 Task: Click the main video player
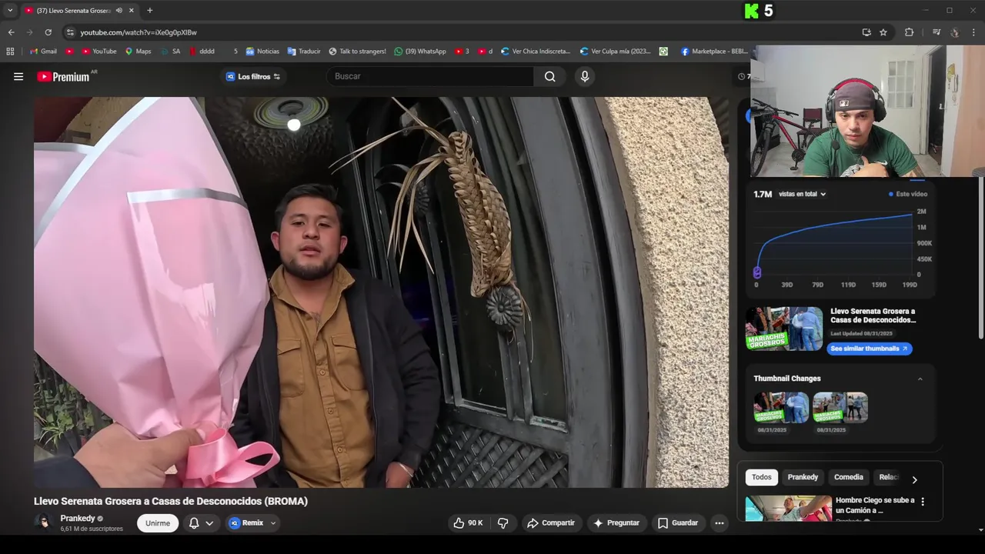[x=381, y=292]
